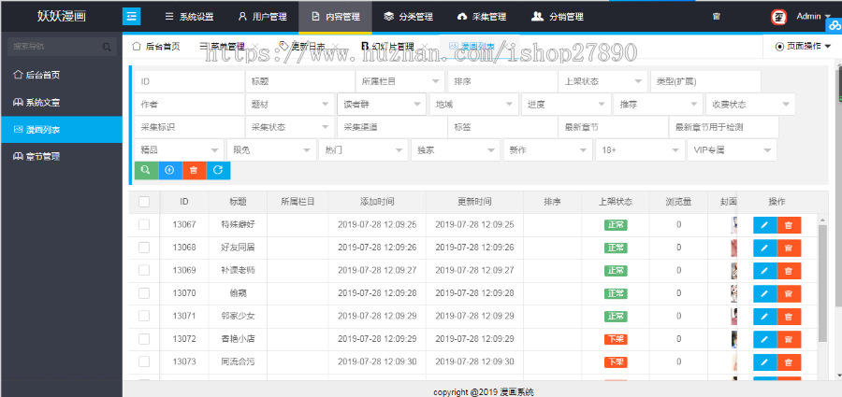Image resolution: width=842 pixels, height=397 pixels.
Task: Check the box for row 13073
Action: (x=144, y=362)
